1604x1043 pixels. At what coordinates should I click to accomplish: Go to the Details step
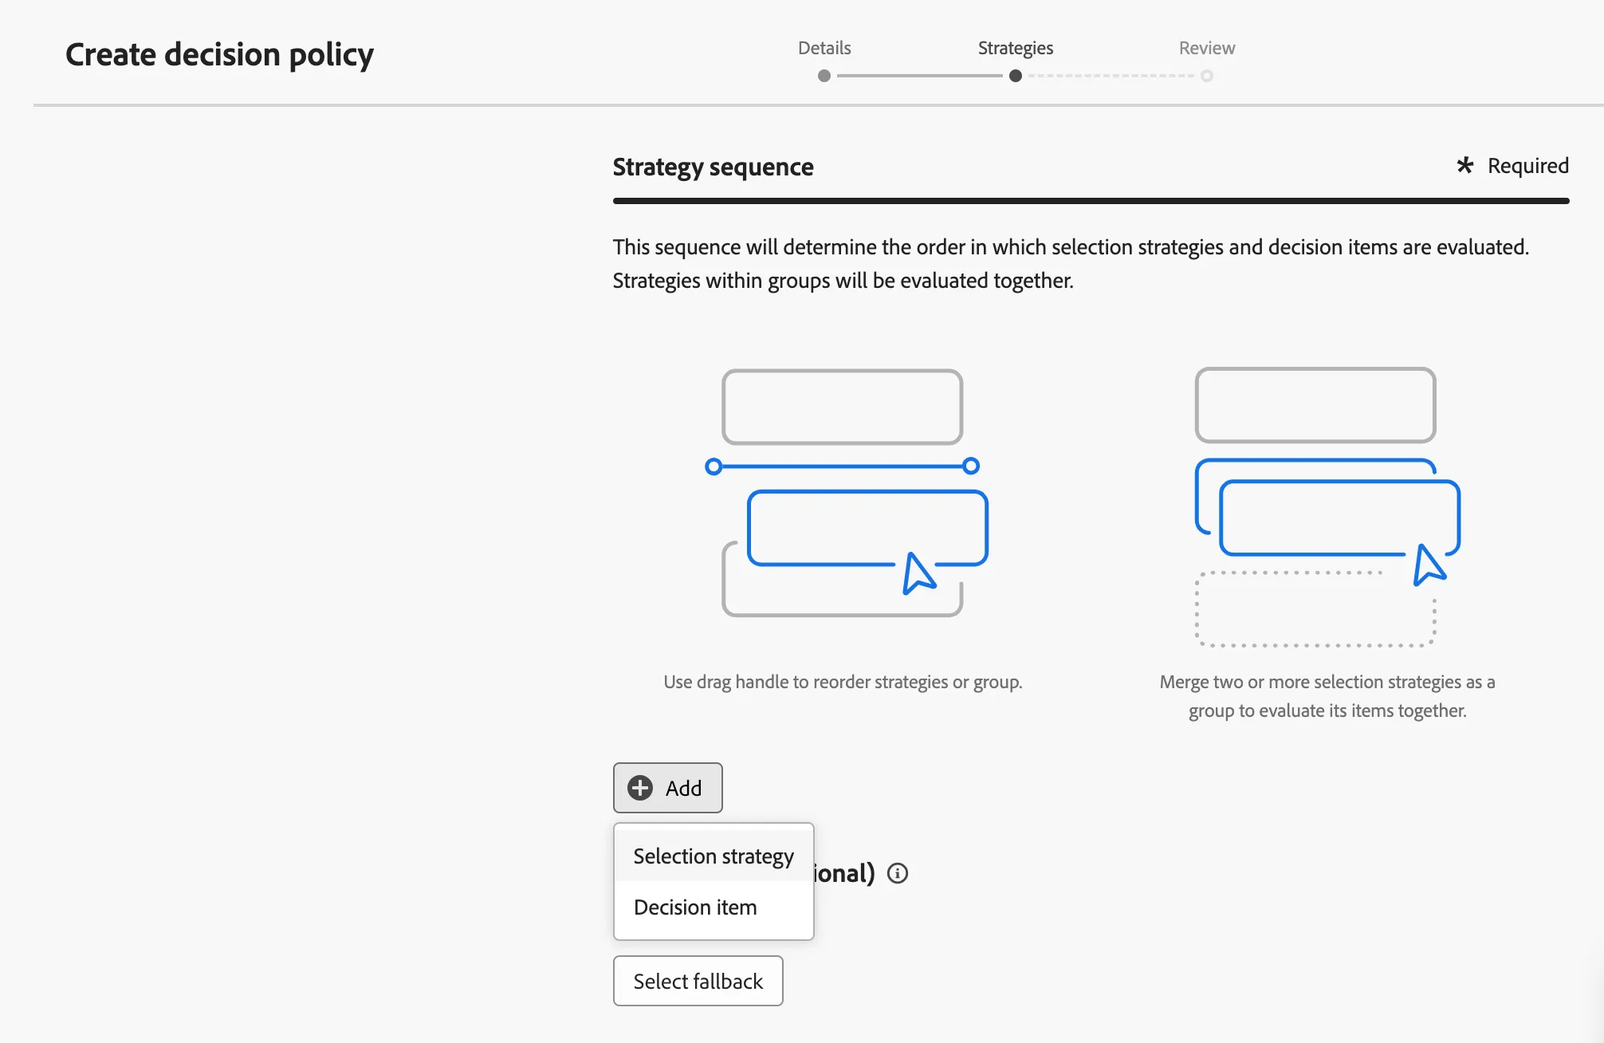click(x=824, y=48)
